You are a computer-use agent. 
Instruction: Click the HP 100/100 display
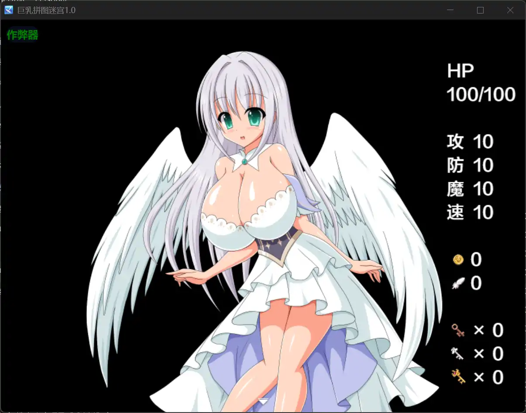click(x=479, y=83)
